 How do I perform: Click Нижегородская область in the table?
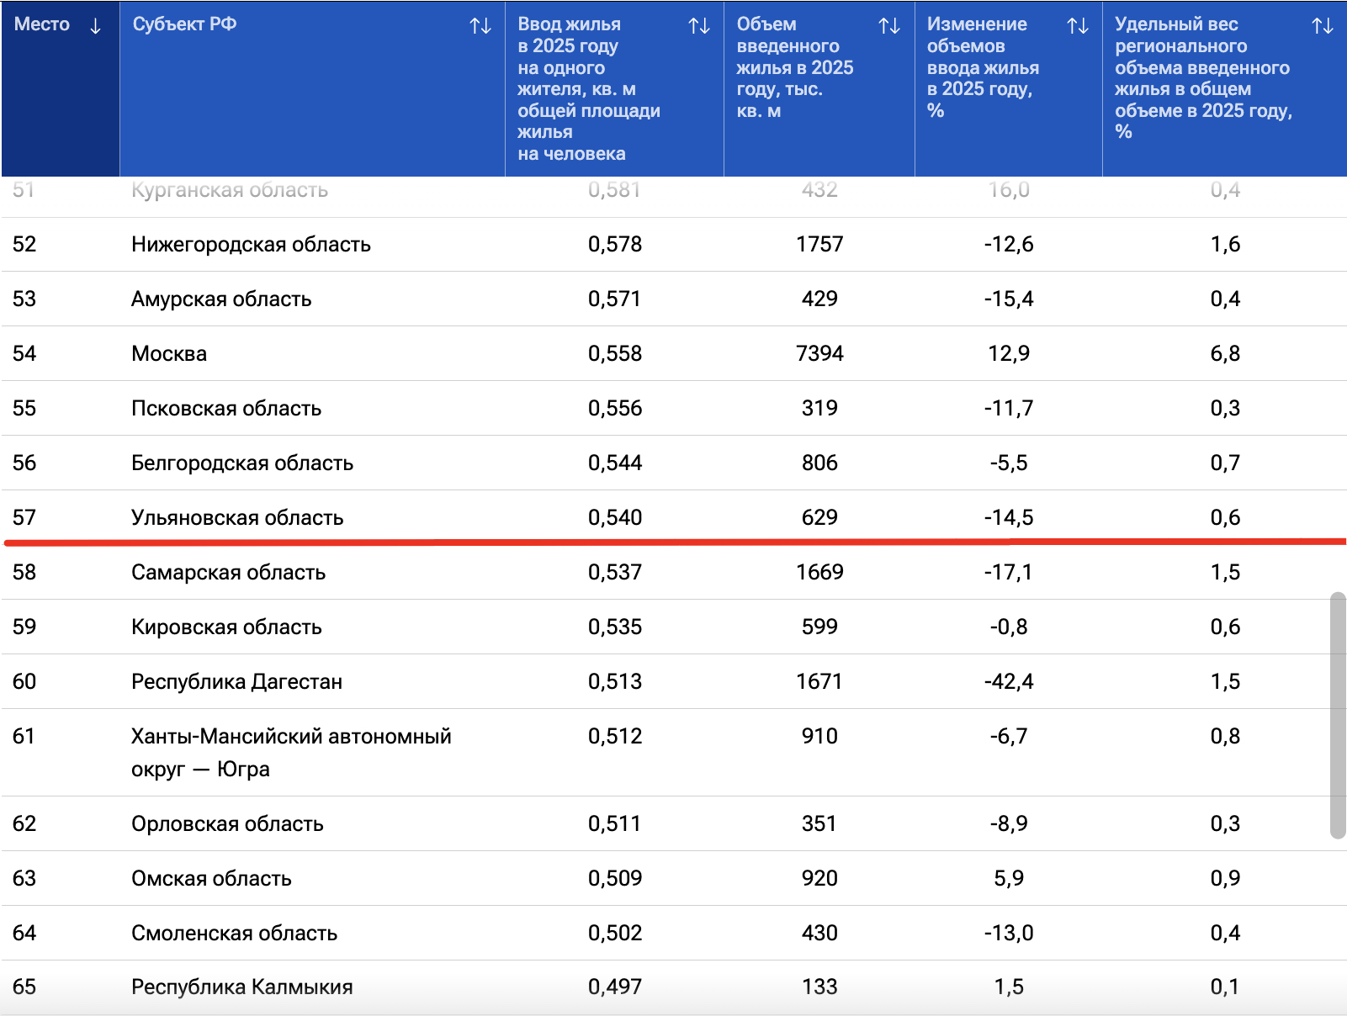click(x=251, y=245)
